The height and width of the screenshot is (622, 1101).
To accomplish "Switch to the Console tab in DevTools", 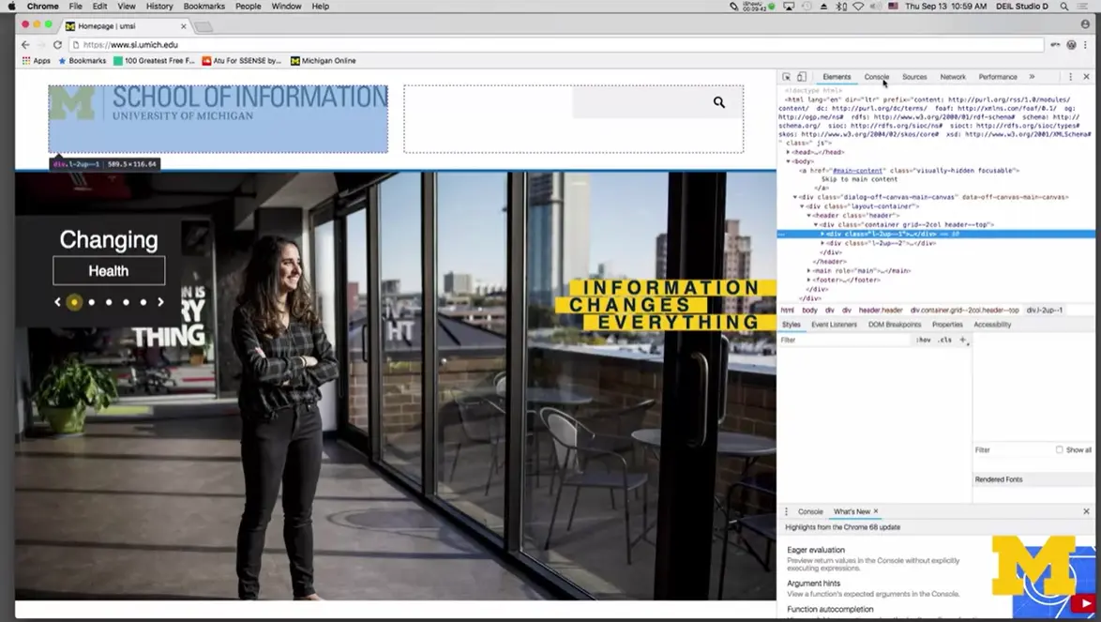I will point(875,76).
